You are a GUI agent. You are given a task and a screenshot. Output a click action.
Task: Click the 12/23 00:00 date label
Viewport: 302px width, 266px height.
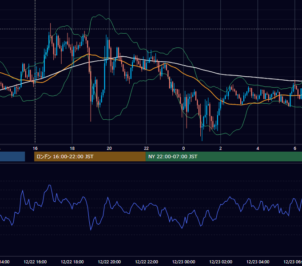point(183,262)
